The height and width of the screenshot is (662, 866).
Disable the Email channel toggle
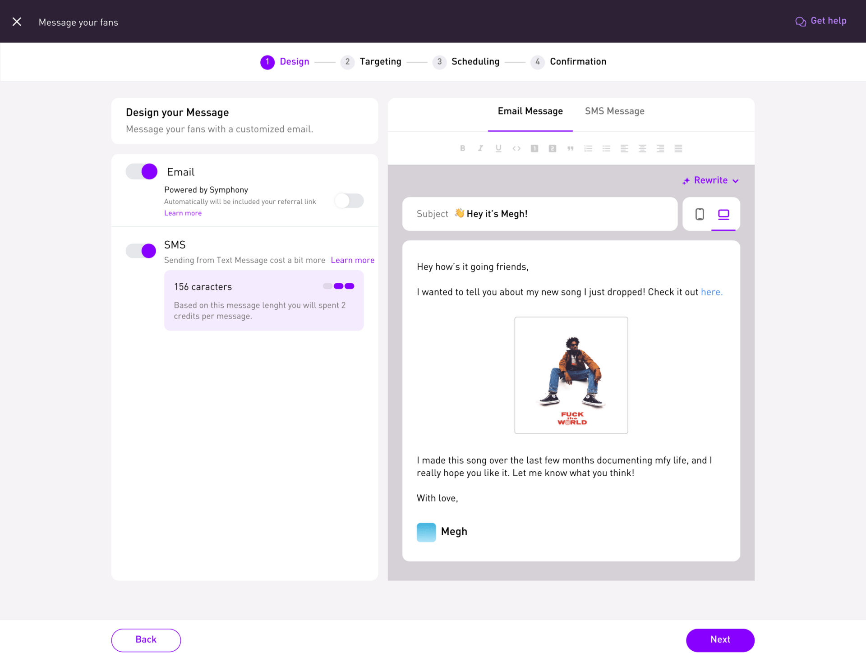point(142,171)
